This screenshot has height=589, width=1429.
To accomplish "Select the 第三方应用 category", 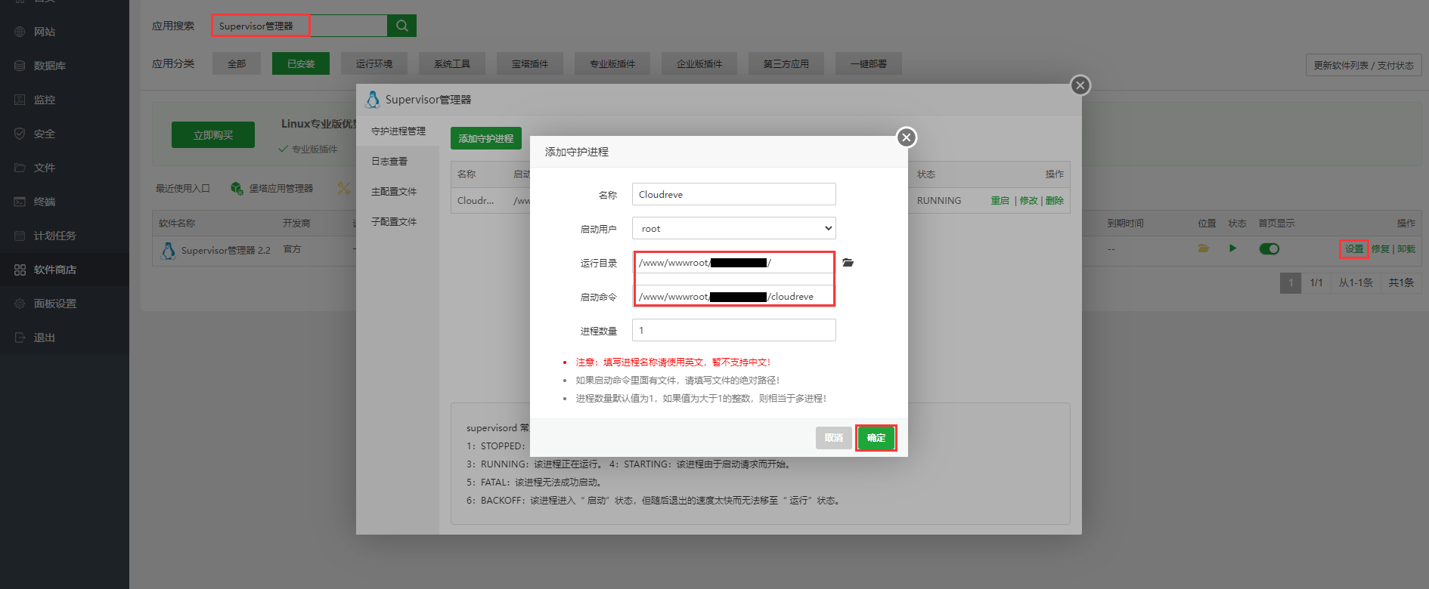I will point(786,63).
